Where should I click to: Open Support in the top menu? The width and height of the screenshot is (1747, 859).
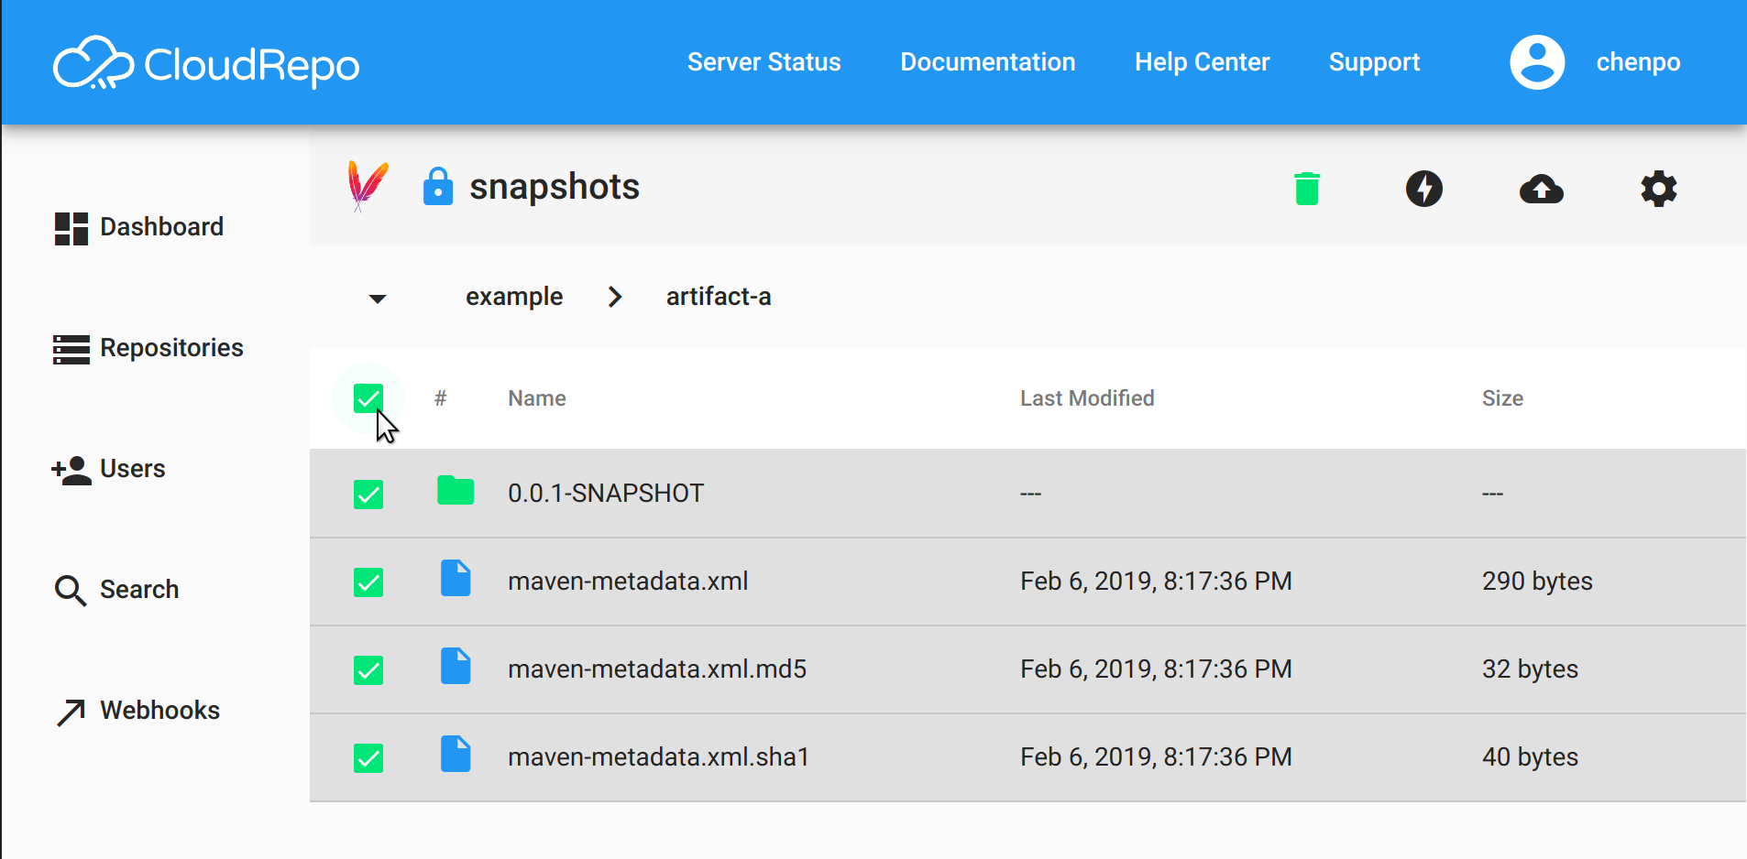click(x=1375, y=62)
